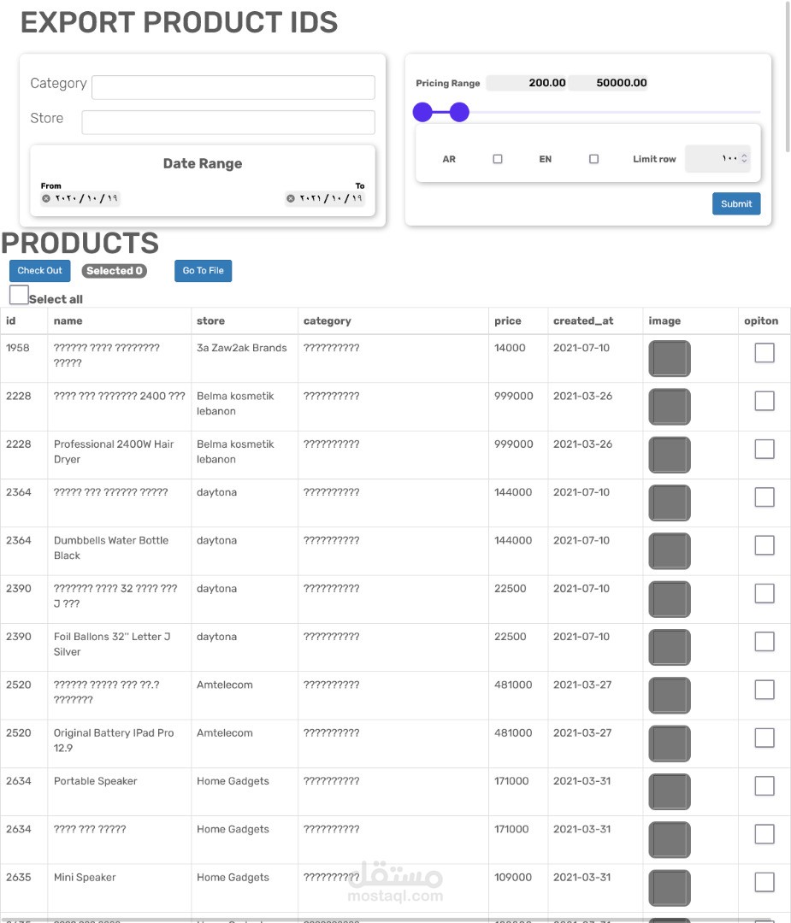Click the Submit button
The image size is (791, 923).
pos(736,203)
